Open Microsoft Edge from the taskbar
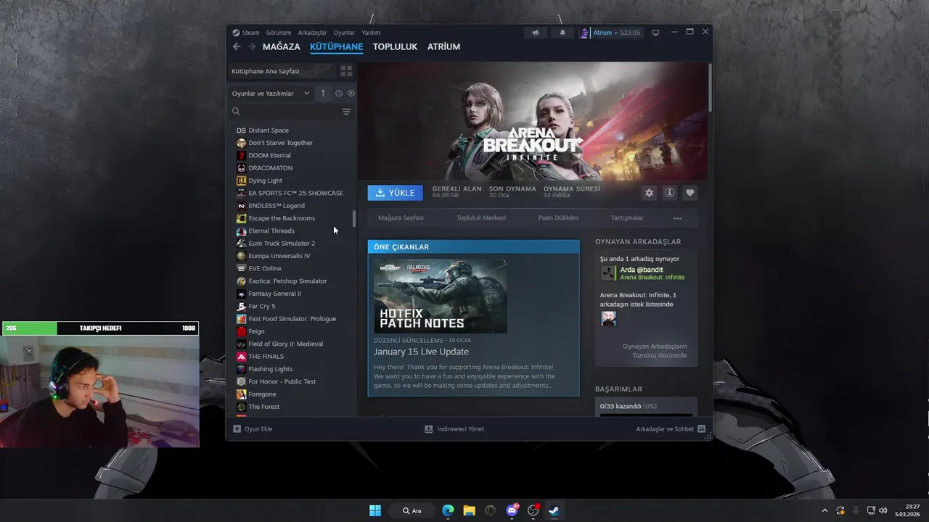Screen dimensions: 929x522 coord(448,510)
